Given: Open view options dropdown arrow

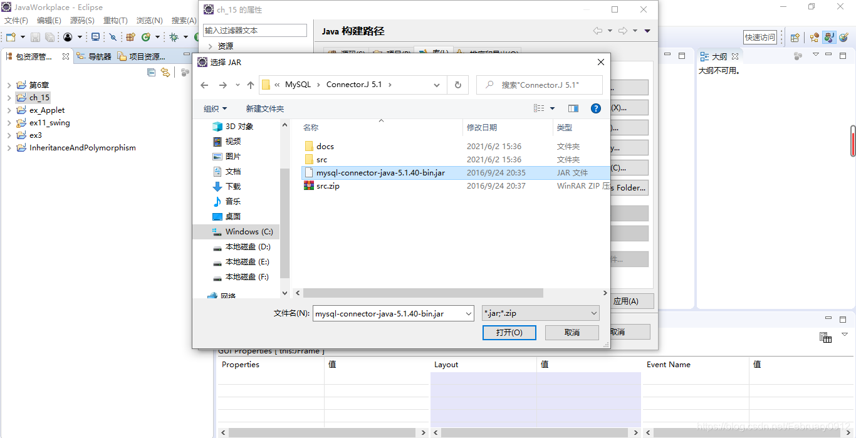Looking at the screenshot, I should tap(552, 108).
